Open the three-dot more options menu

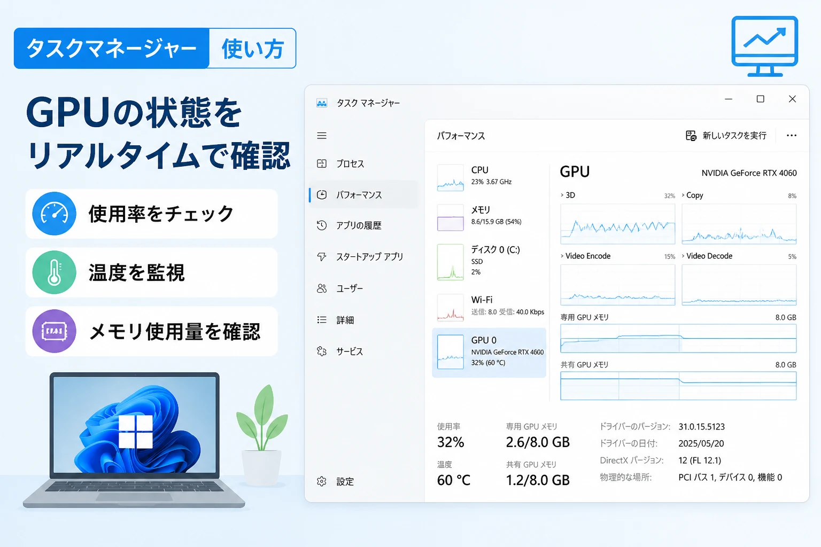point(792,136)
